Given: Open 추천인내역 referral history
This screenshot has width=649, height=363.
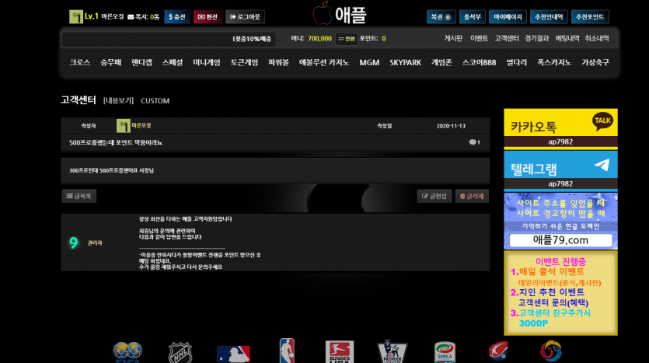Looking at the screenshot, I should 549,17.
